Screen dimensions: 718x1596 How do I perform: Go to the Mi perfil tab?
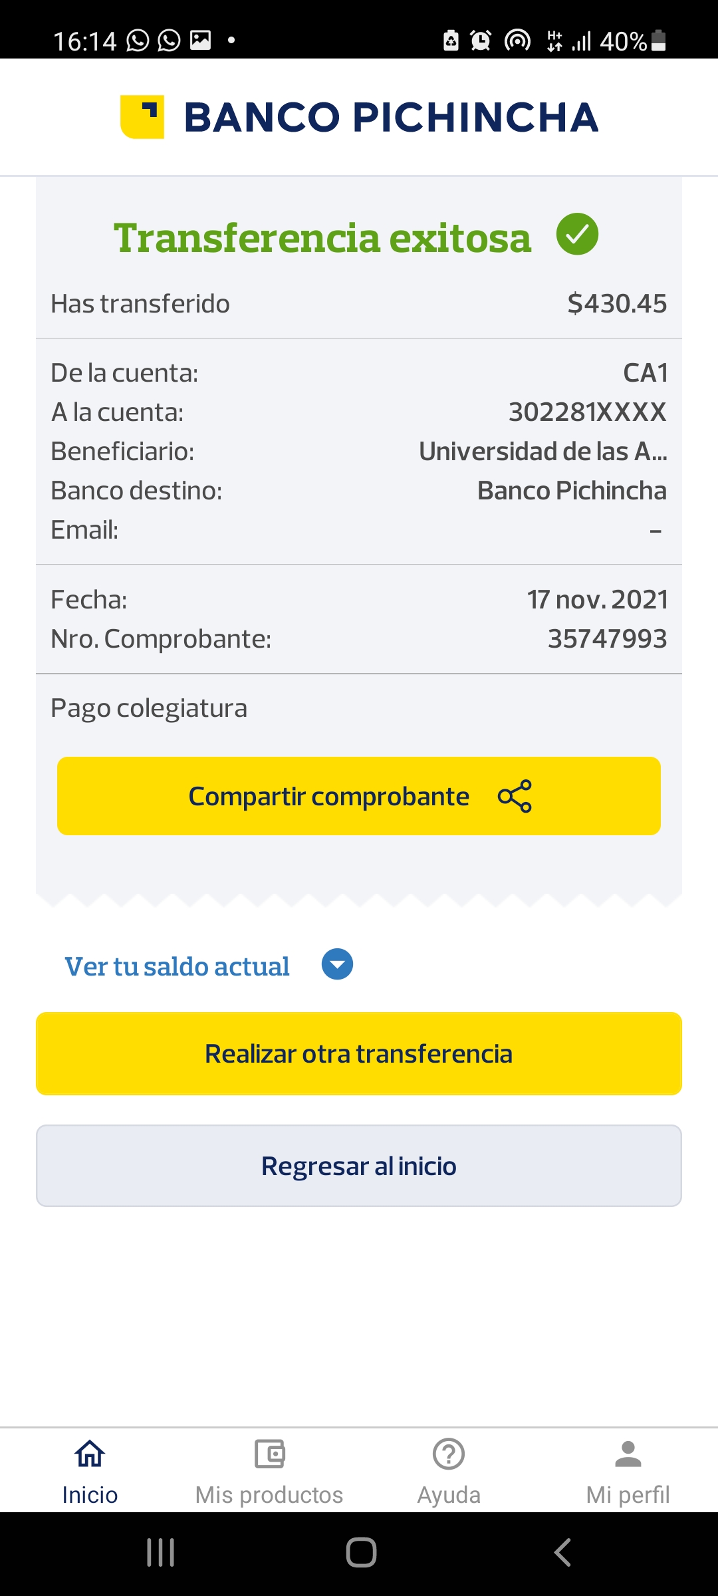[x=628, y=1494]
